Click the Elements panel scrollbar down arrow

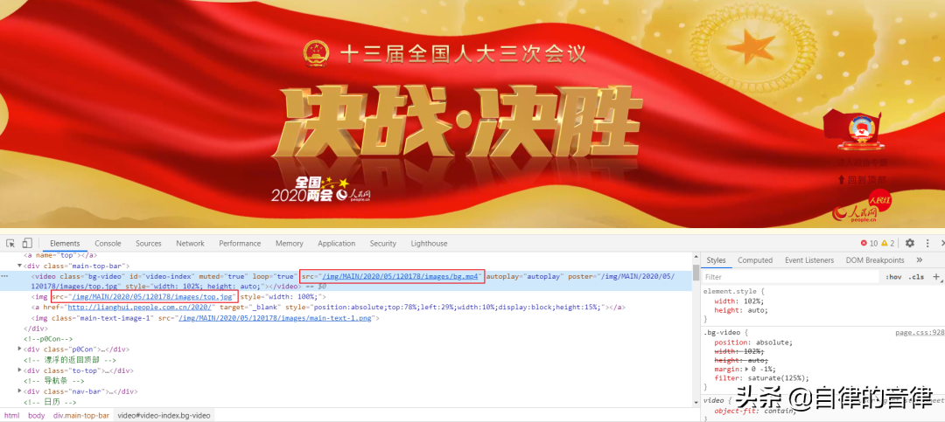pos(696,405)
